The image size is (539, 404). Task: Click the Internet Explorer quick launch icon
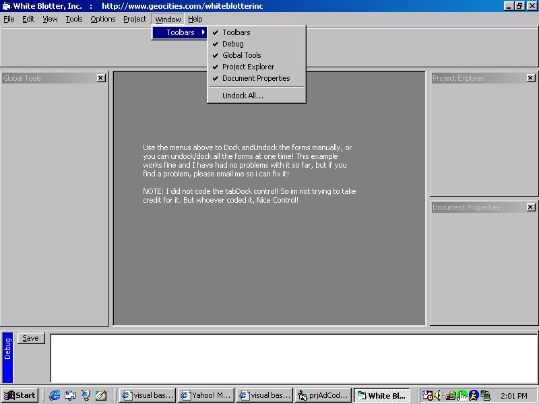point(55,395)
